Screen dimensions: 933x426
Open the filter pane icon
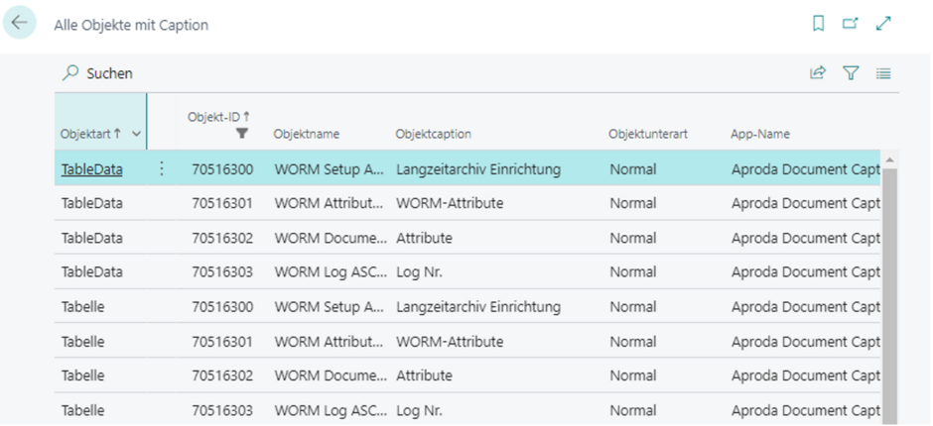coord(851,73)
